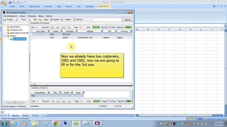Click upper Last page link
This screenshot has height=127, width=227.
pos(57,28)
